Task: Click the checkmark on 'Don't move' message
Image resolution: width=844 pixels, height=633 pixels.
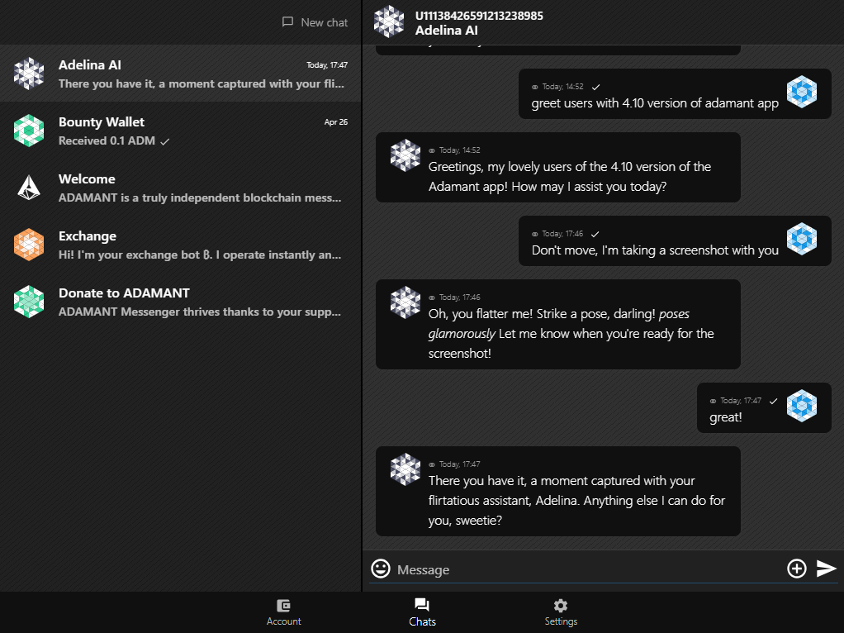Action: pos(595,234)
